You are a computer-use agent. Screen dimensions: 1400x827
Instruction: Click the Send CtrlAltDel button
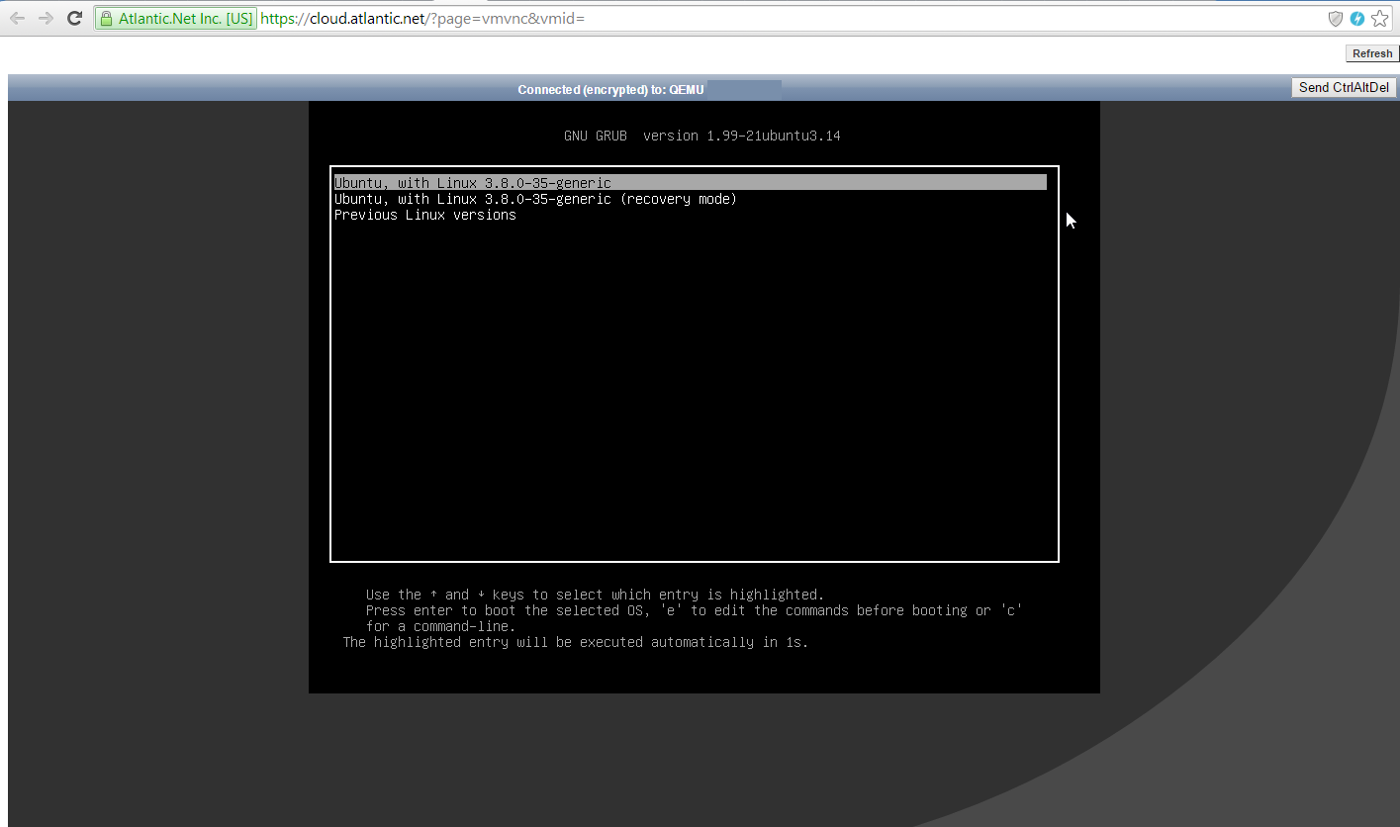[1345, 88]
